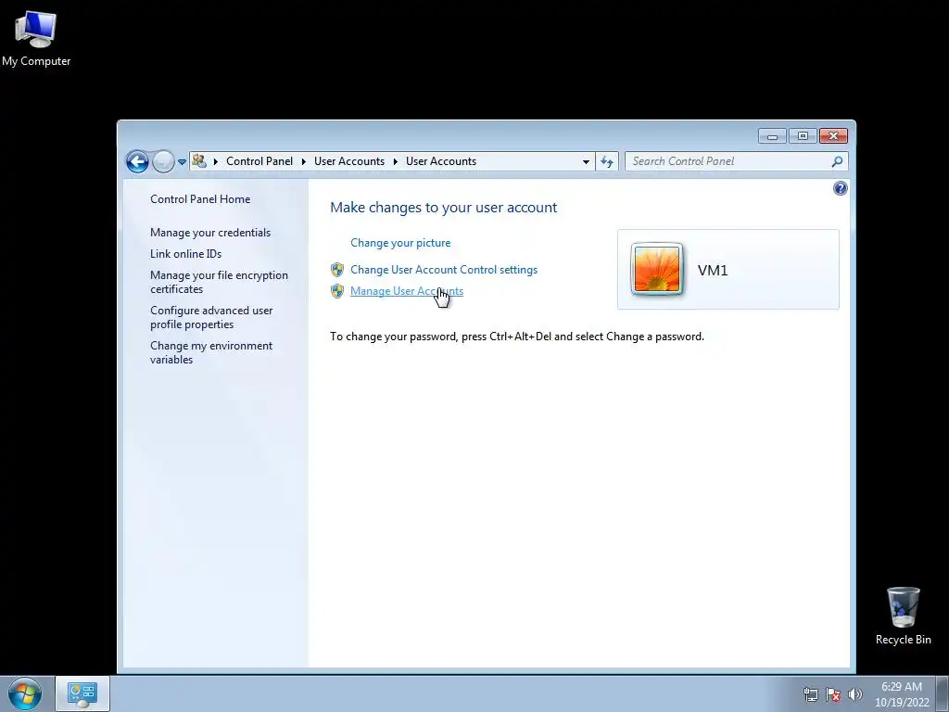949x712 pixels.
Task: Click the search magnifier icon
Action: (x=837, y=161)
